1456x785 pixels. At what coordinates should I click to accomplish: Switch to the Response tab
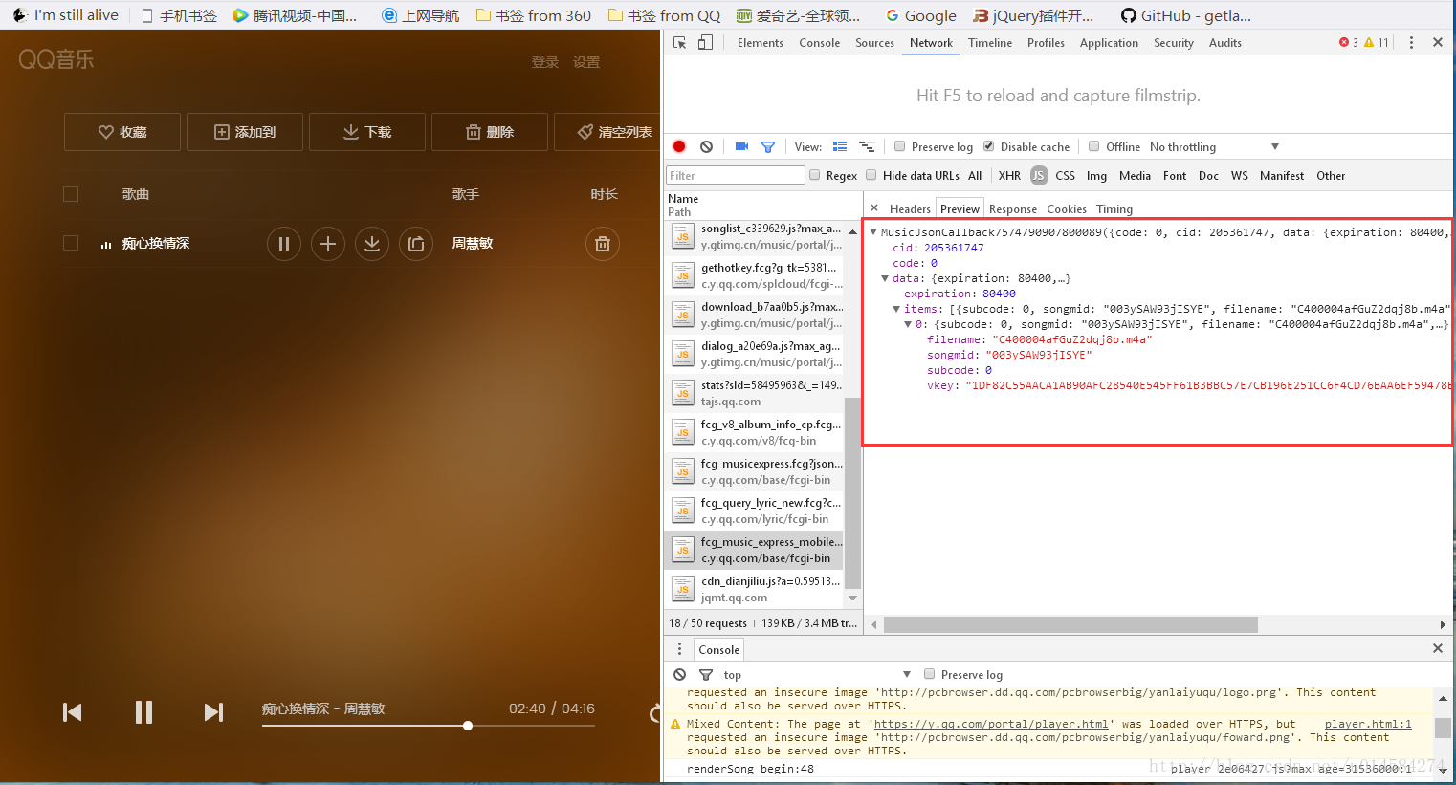[x=1013, y=208]
